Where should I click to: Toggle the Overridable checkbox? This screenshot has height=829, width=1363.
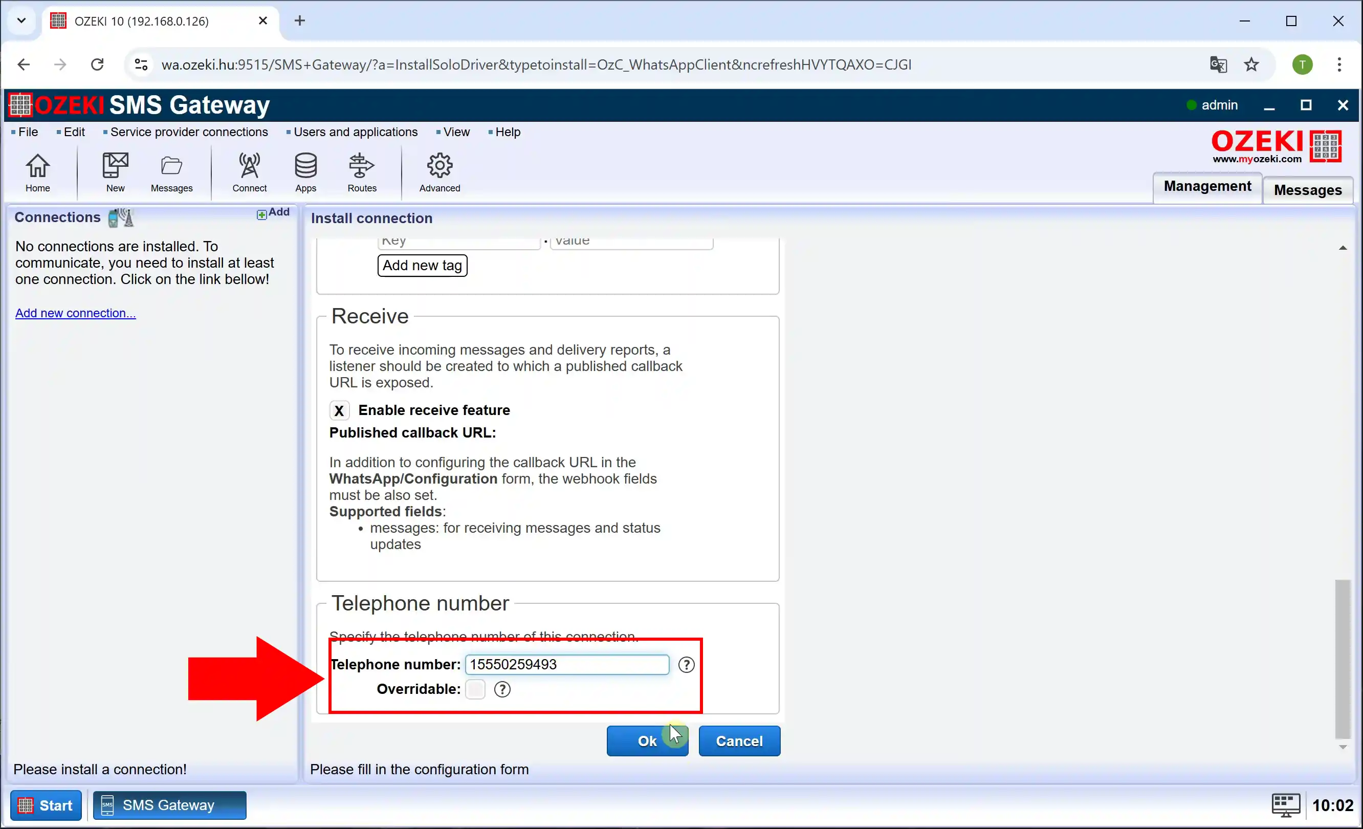click(x=475, y=689)
